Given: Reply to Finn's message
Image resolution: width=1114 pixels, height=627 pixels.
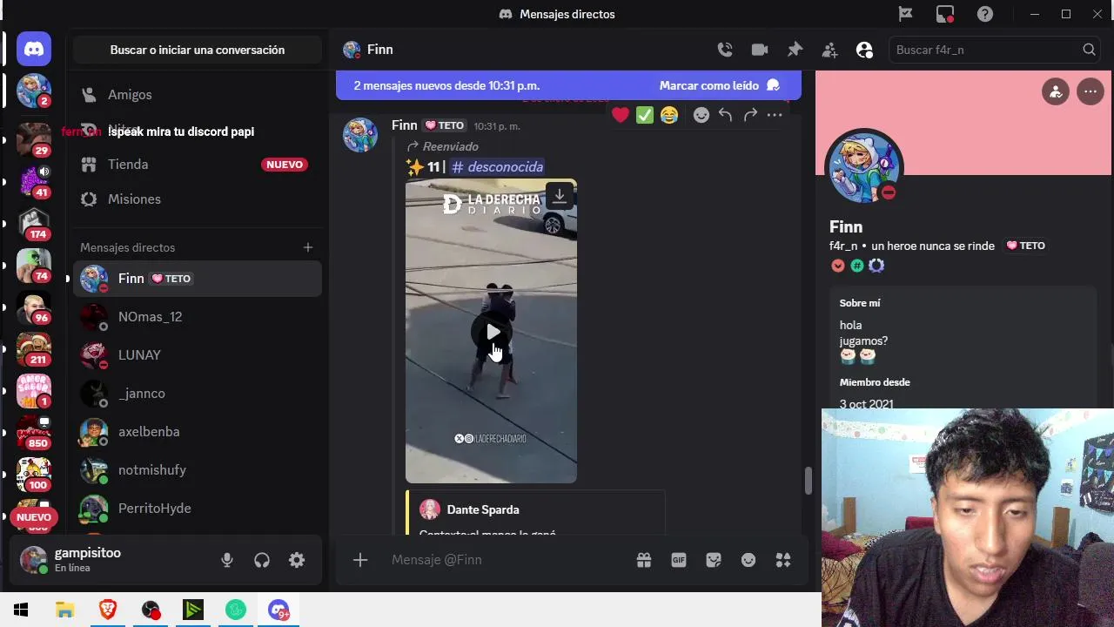Looking at the screenshot, I should tap(725, 115).
